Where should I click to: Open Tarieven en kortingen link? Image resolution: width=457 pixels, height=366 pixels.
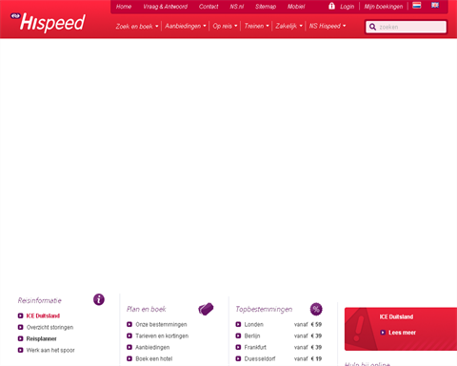pyautogui.click(x=162, y=335)
